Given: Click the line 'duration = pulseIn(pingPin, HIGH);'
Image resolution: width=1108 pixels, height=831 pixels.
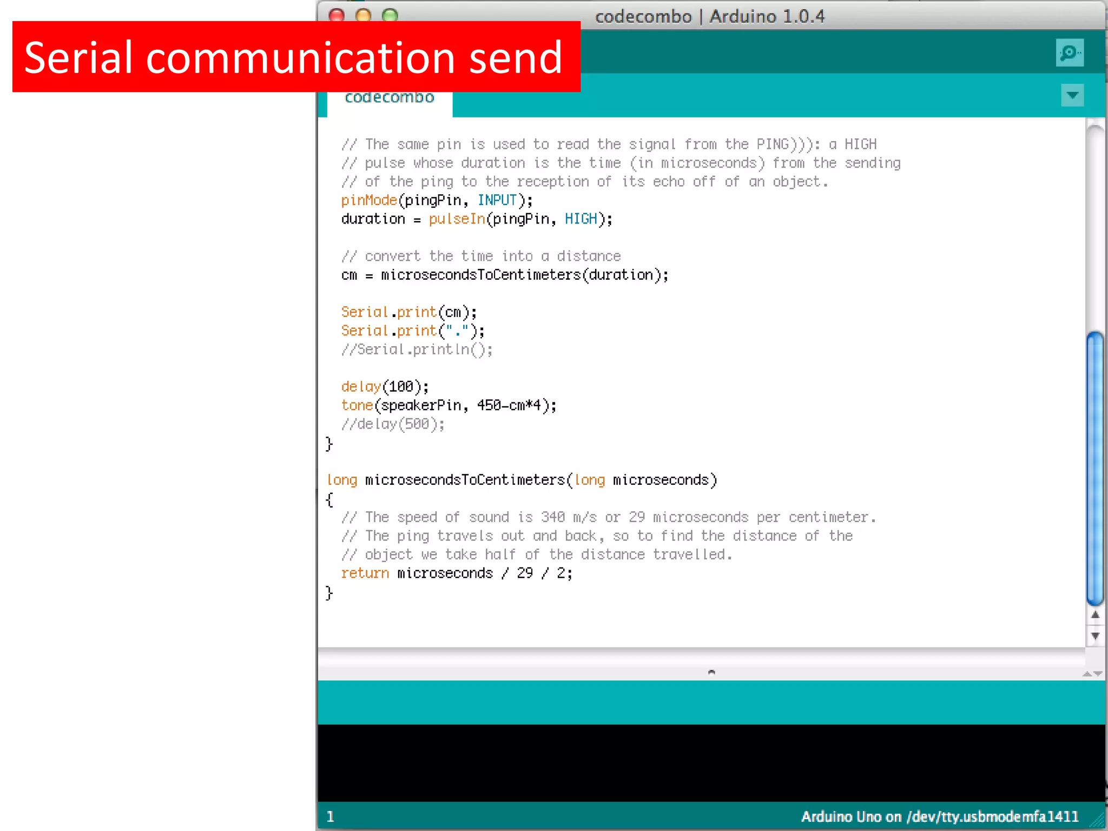Looking at the screenshot, I should coord(477,219).
